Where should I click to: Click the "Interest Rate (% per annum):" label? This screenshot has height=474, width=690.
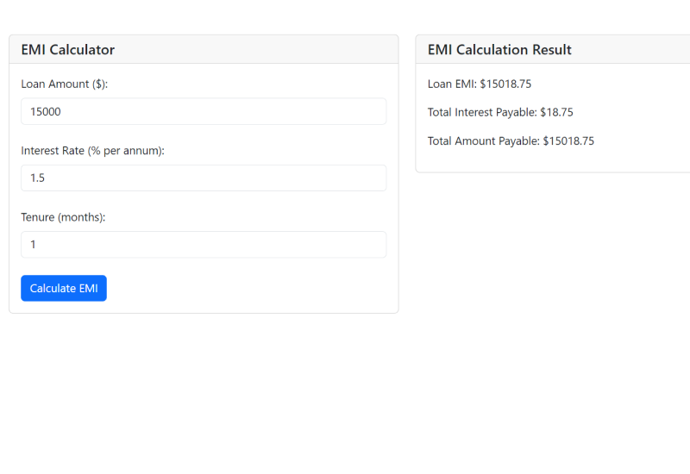(92, 151)
